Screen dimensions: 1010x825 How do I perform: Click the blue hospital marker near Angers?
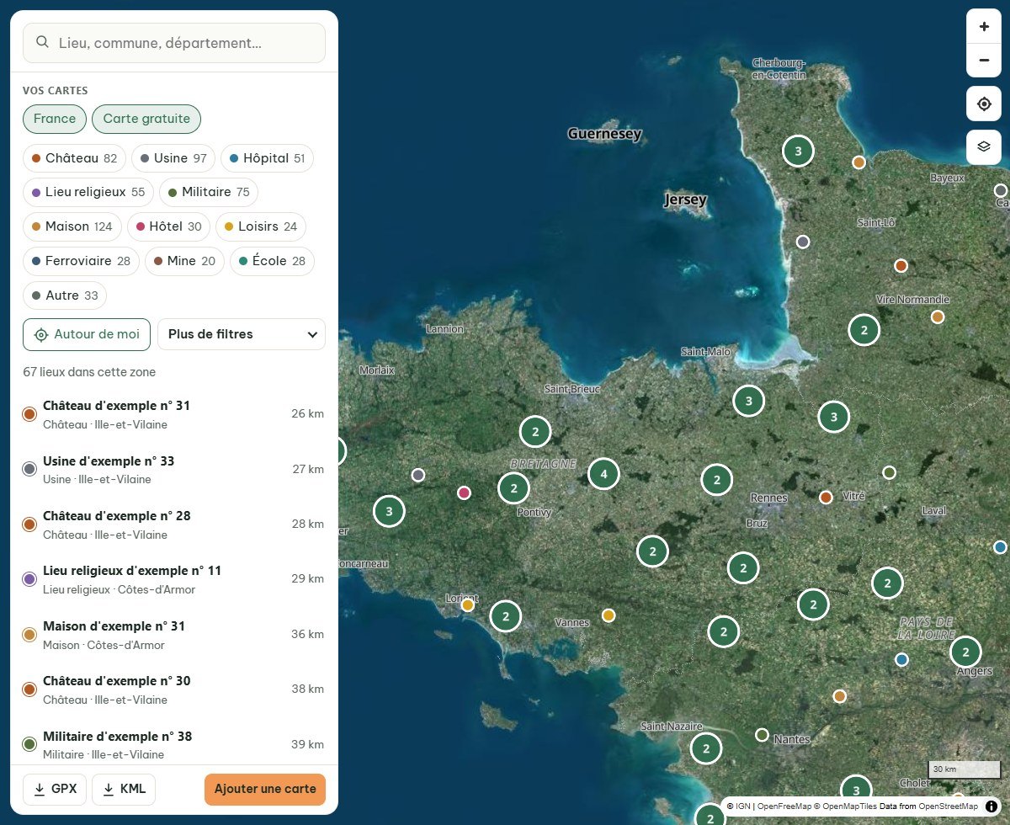(x=902, y=659)
